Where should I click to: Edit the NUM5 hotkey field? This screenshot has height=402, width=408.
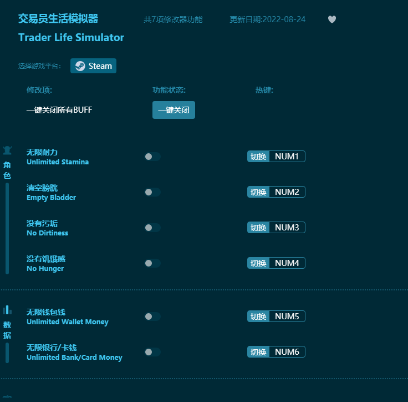287,316
